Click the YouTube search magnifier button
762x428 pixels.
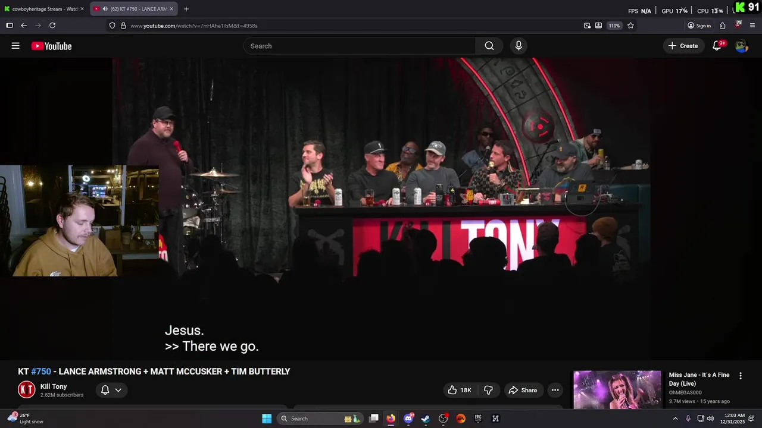pyautogui.click(x=489, y=46)
